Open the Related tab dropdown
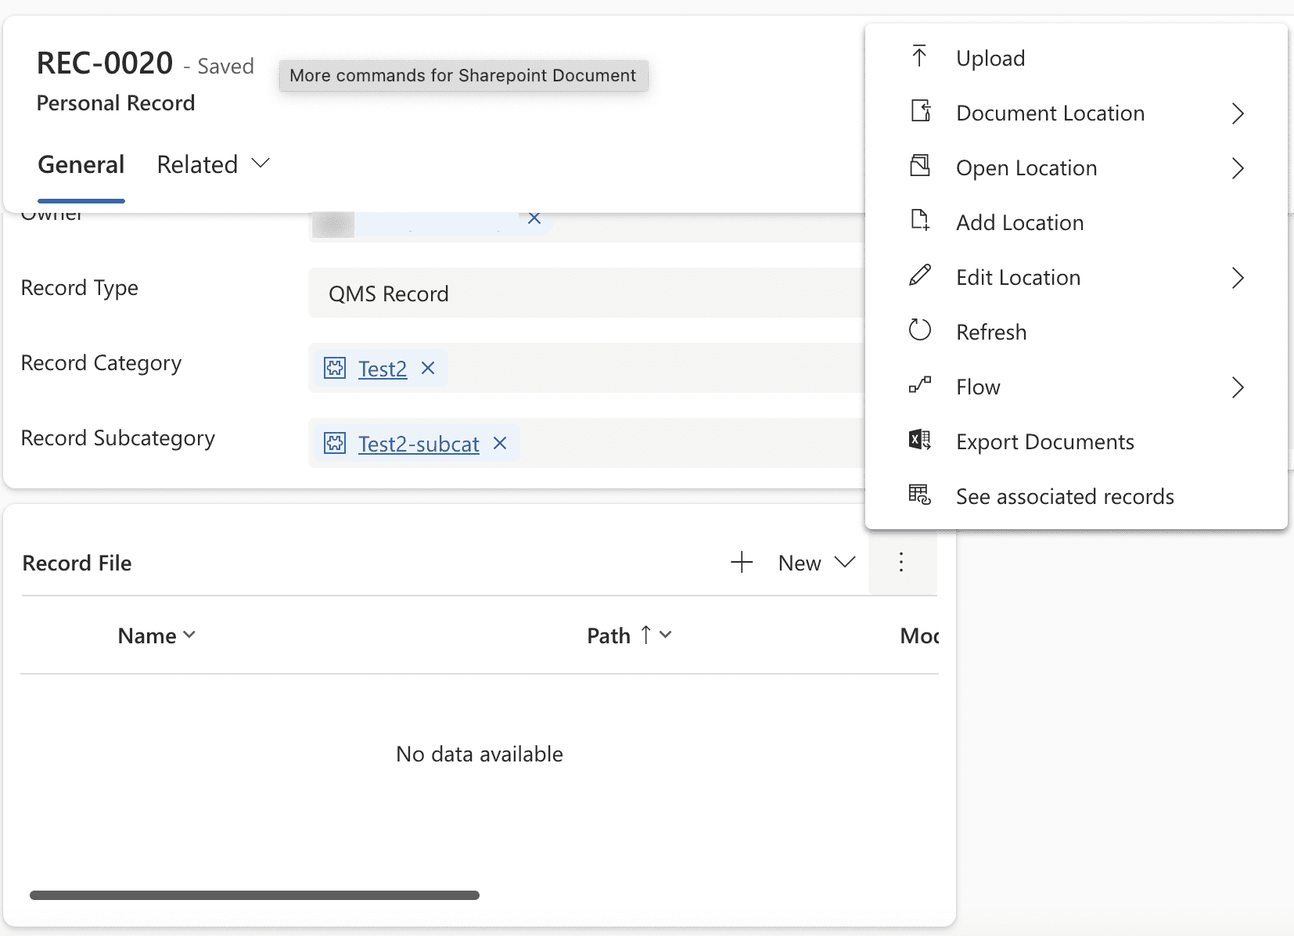The height and width of the screenshot is (936, 1294). click(261, 164)
